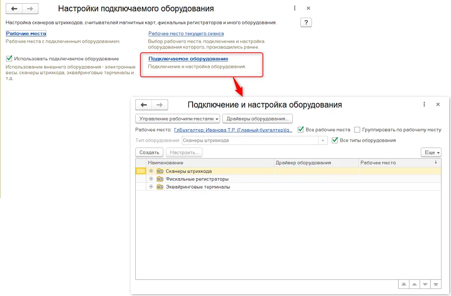Toggle the Все рабочие места checkbox
Image resolution: width=451 pixels, height=296 pixels.
coord(300,130)
